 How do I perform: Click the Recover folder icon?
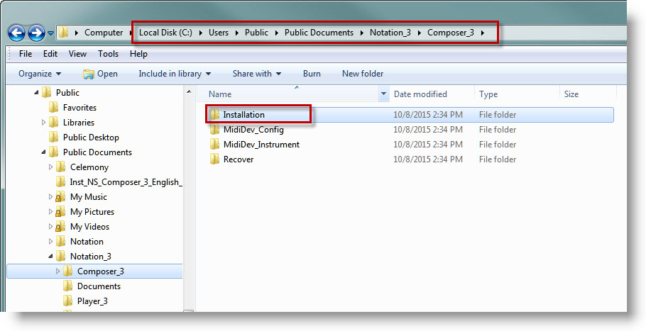[214, 159]
